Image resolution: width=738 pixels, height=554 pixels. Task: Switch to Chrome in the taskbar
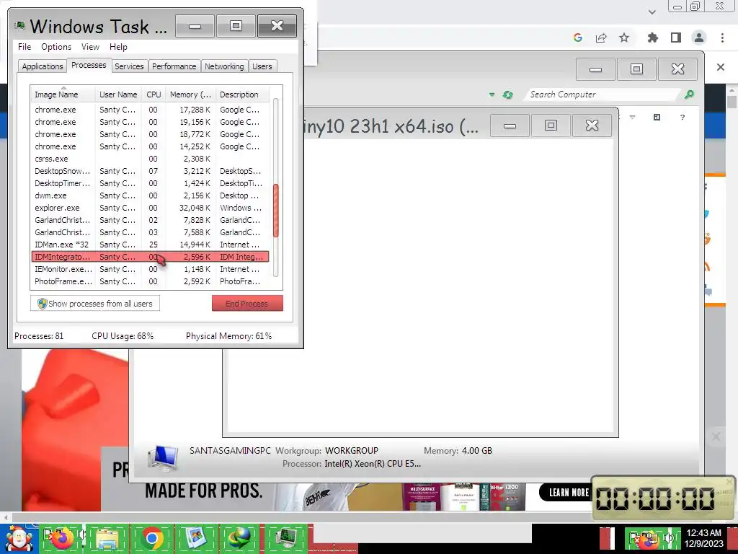(x=151, y=538)
